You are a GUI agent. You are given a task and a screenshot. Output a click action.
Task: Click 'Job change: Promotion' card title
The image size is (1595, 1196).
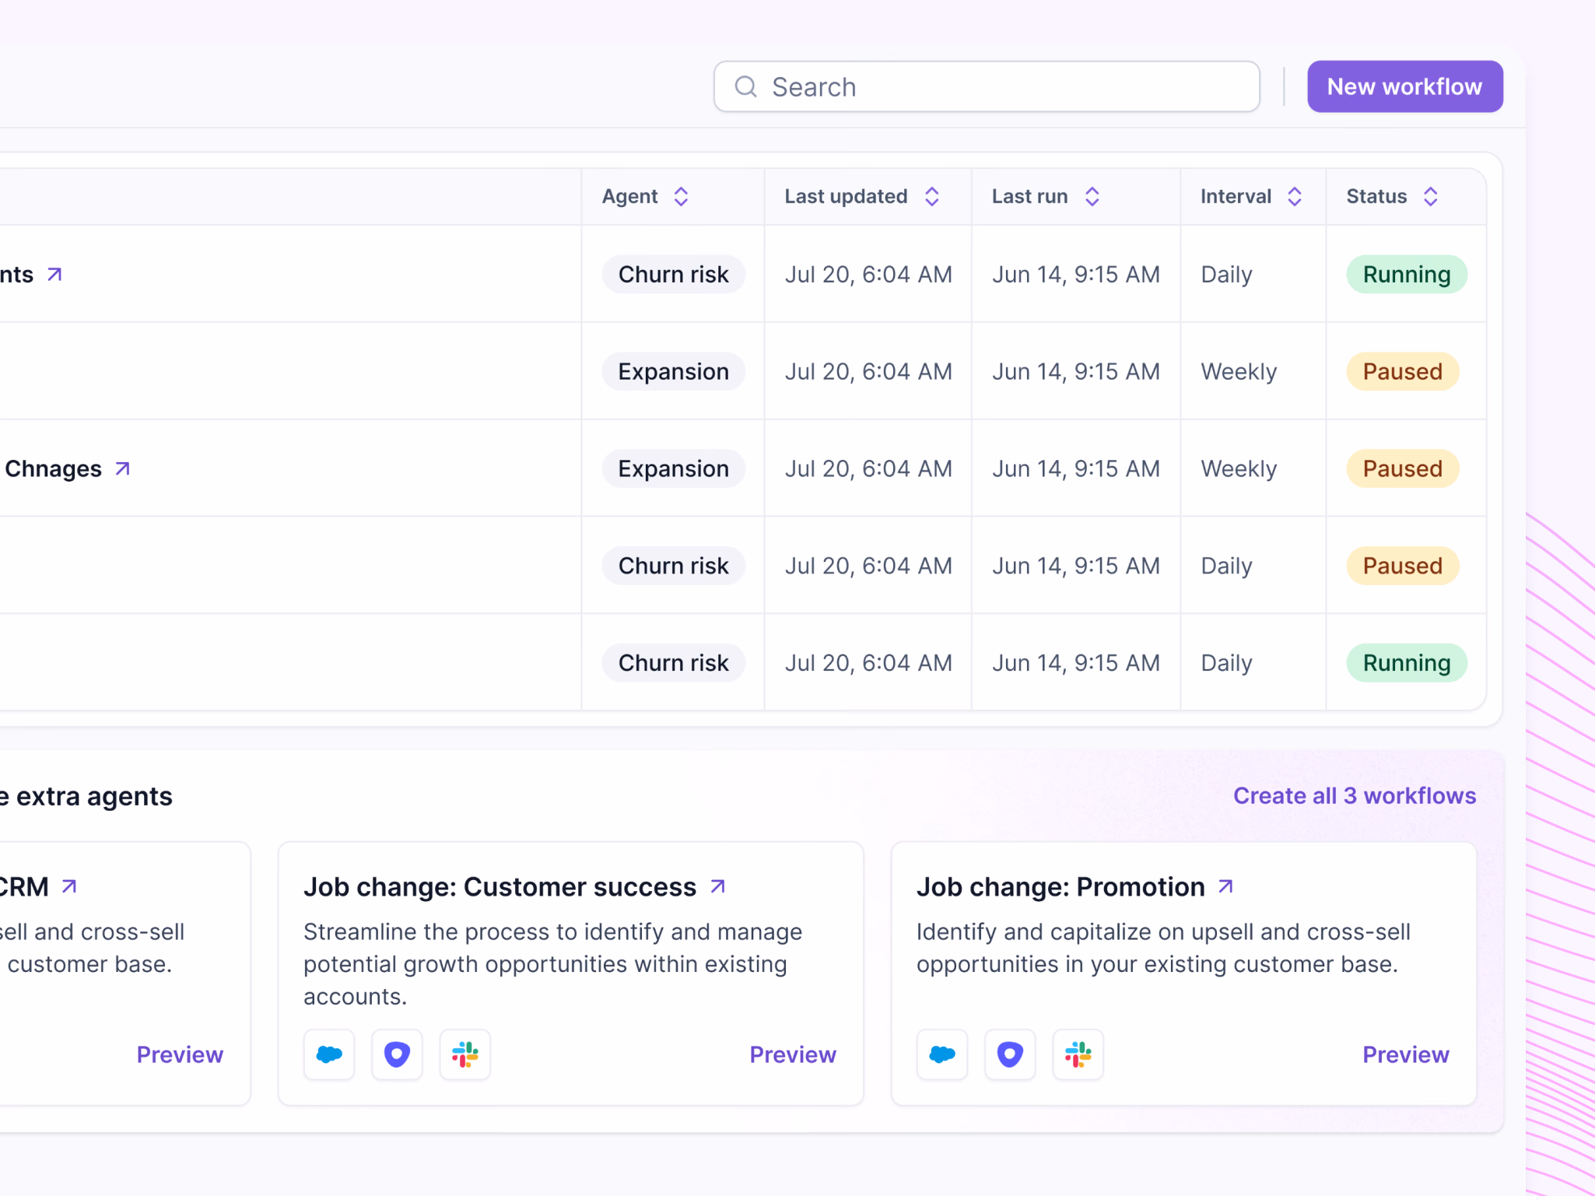point(1060,886)
